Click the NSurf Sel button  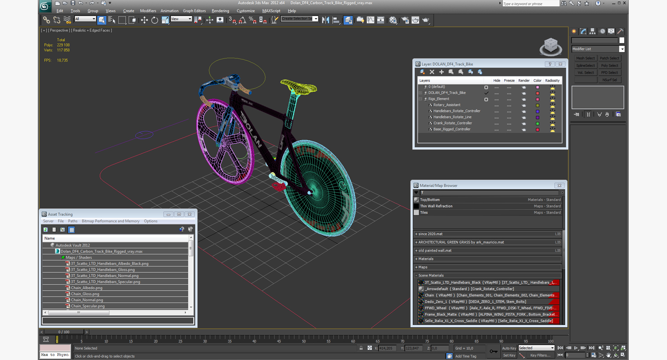(x=609, y=80)
